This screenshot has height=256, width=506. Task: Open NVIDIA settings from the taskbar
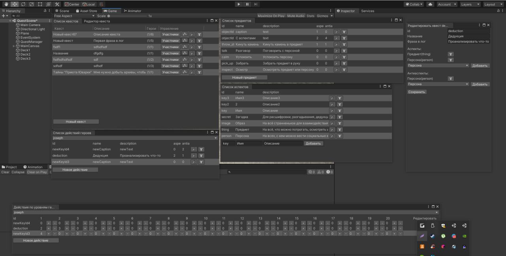(464, 236)
